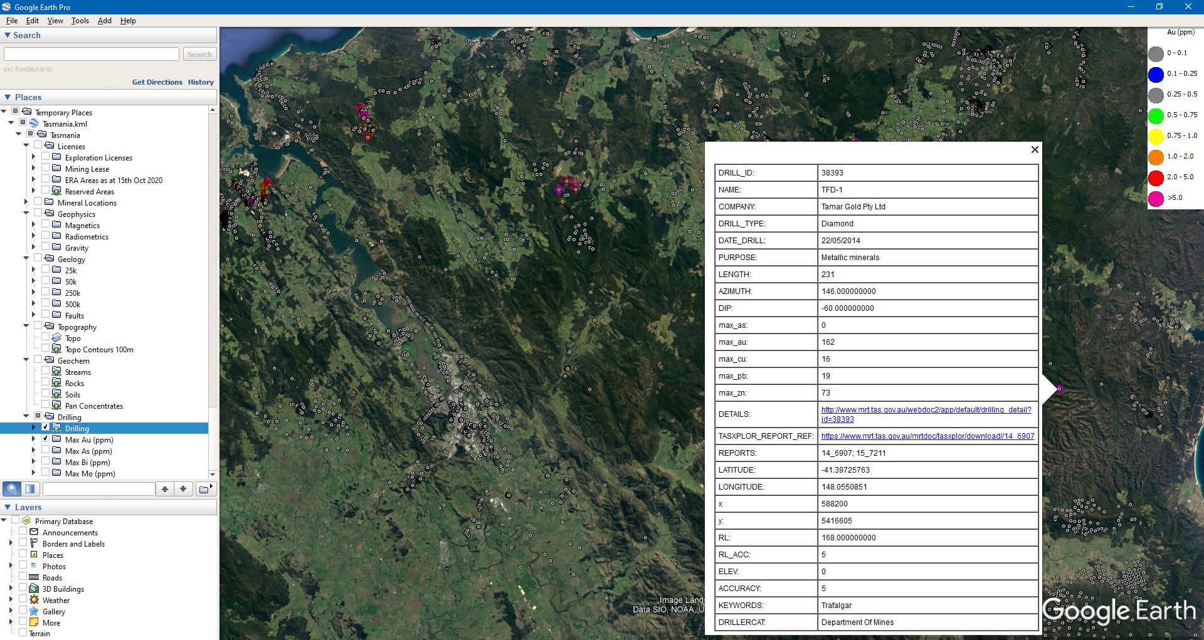
Task: Expand the Weather layer
Action: pyautogui.click(x=11, y=600)
